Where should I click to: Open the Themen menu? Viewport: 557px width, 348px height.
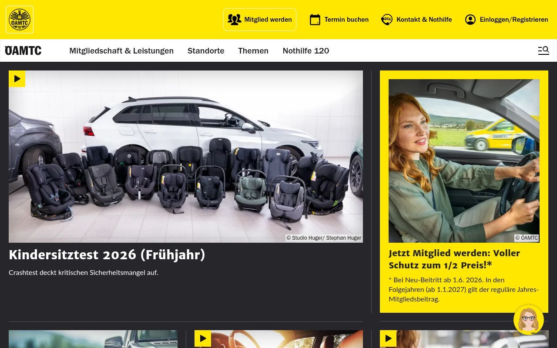(253, 50)
